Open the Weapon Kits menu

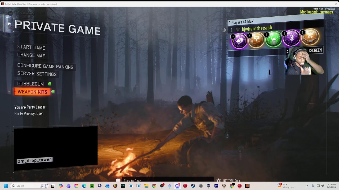[x=32, y=92]
